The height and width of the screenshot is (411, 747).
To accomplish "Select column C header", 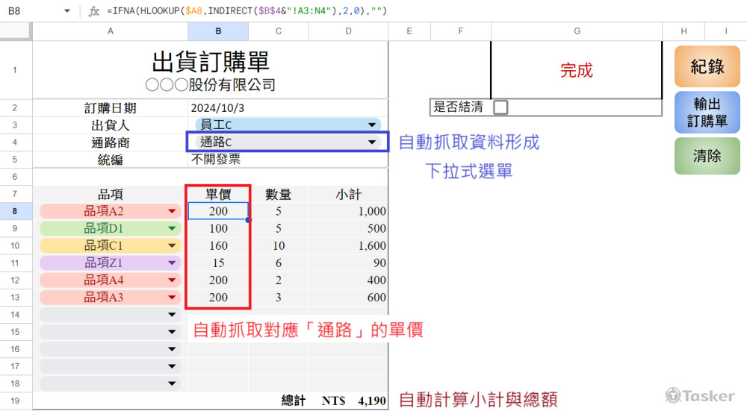I will (279, 31).
